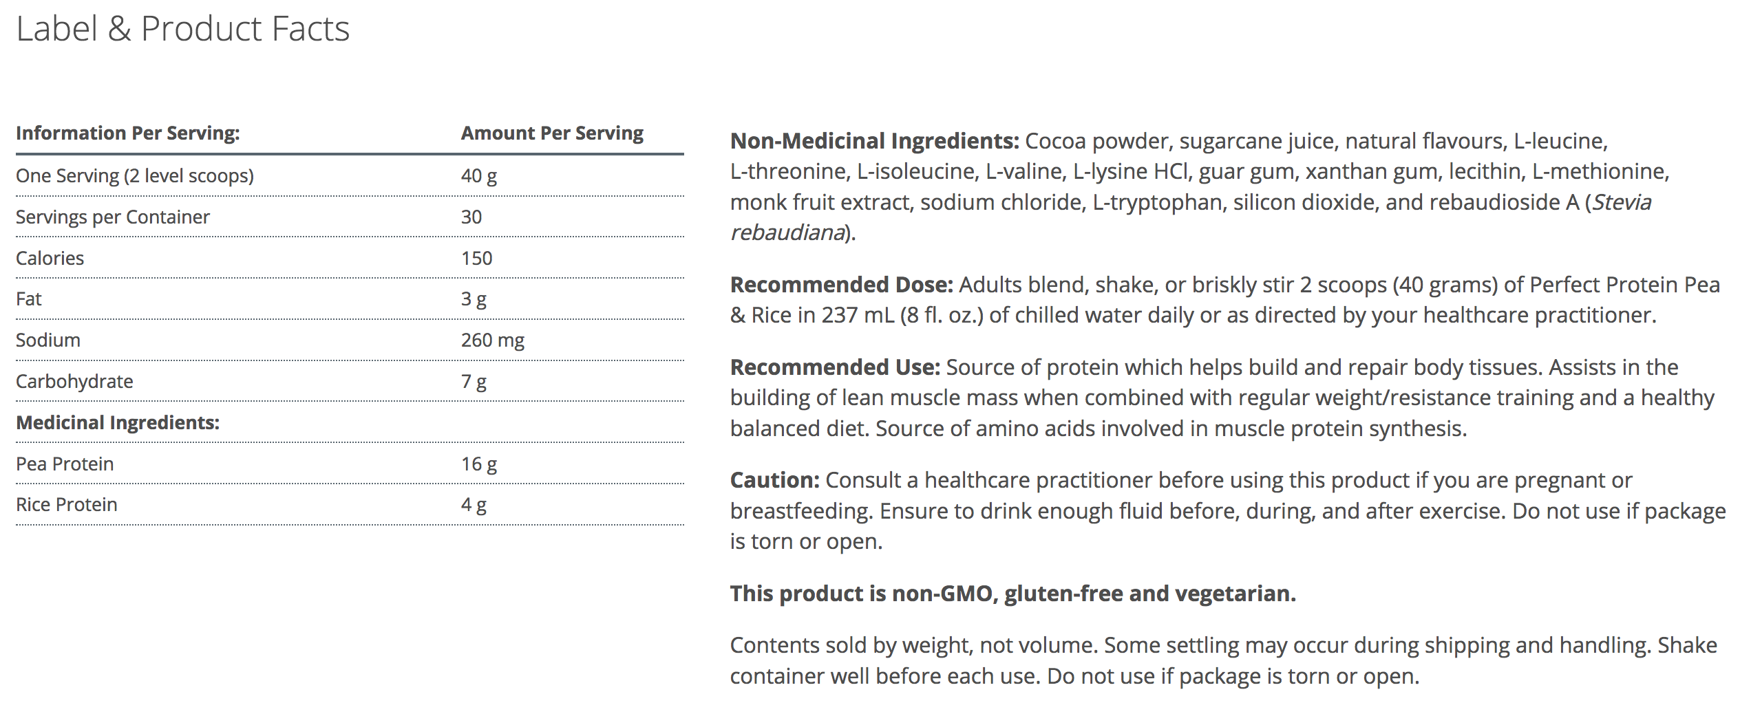The width and height of the screenshot is (1740, 725).
Task: Click the non-GMO, gluten-free and vegetarian statement
Action: [x=1012, y=593]
